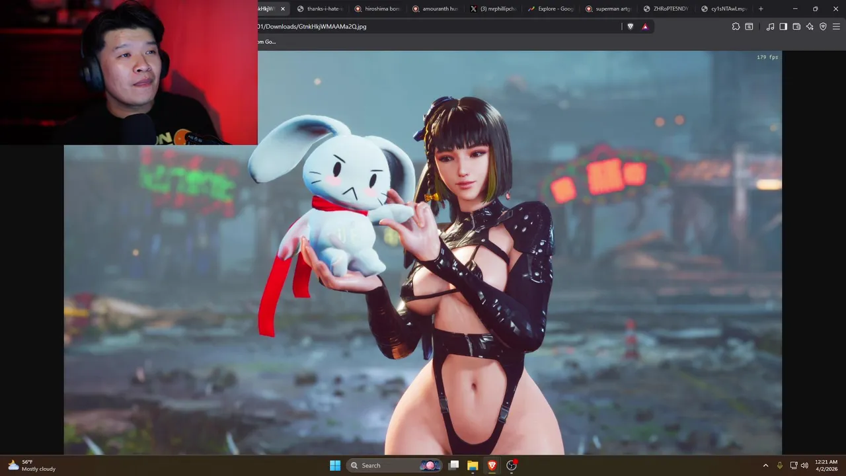Image resolution: width=846 pixels, height=476 pixels.
Task: Switch to the amouranth tab
Action: (x=435, y=9)
